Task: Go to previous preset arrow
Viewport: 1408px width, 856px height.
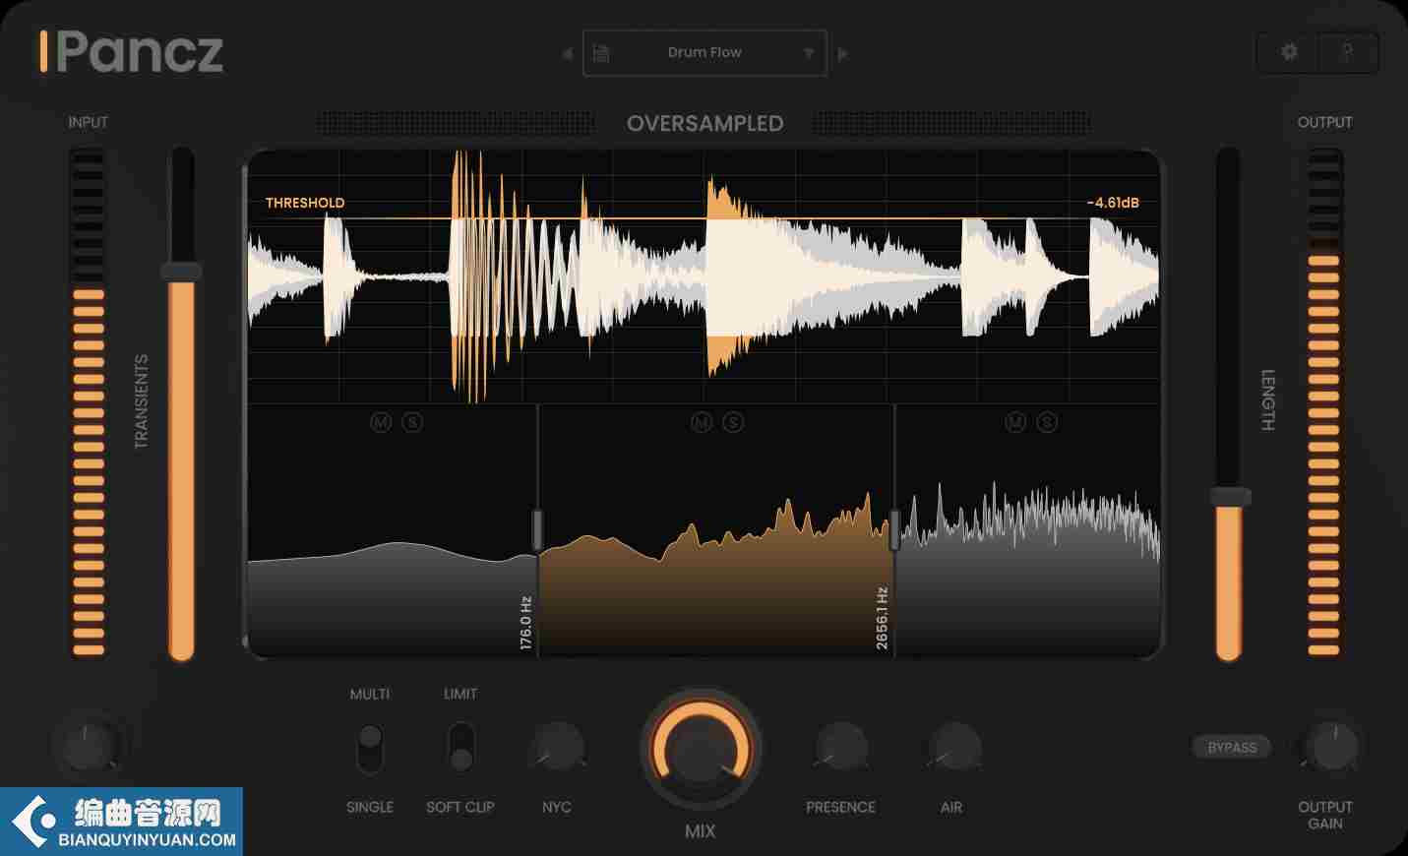Action: [567, 53]
